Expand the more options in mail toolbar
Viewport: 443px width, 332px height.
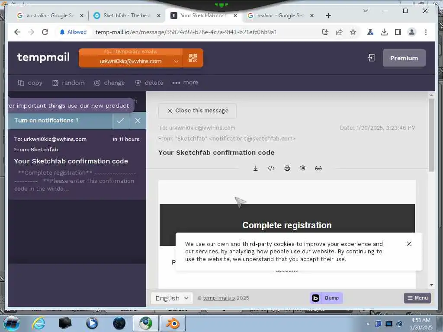click(x=185, y=83)
